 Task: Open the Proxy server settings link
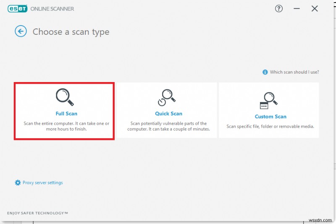pos(43,183)
